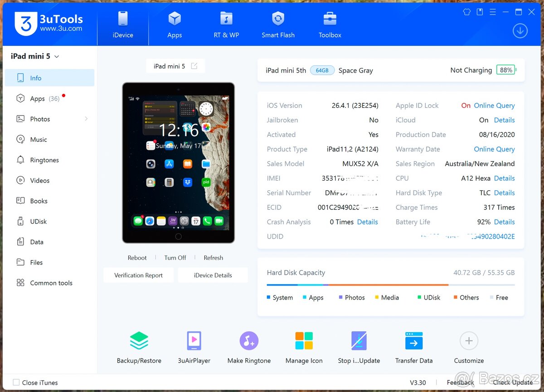
Task: Click the iPad screen preview image
Action: tap(178, 163)
